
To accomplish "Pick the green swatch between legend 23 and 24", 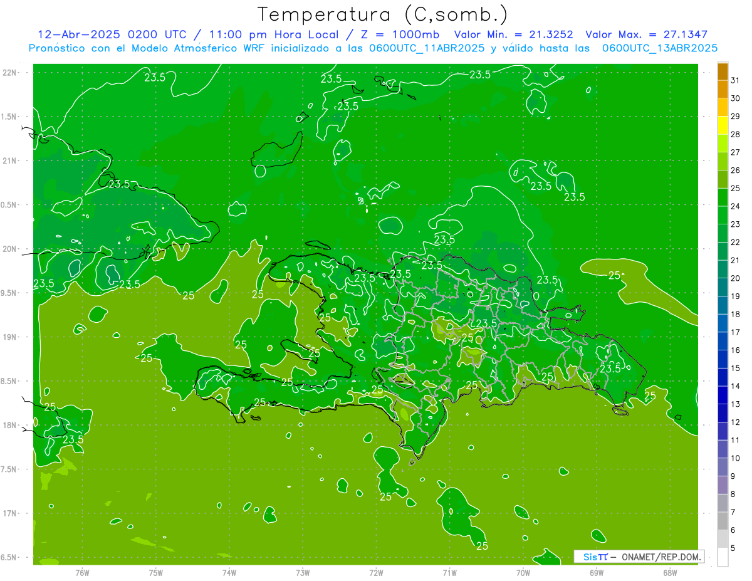I will [x=723, y=215].
